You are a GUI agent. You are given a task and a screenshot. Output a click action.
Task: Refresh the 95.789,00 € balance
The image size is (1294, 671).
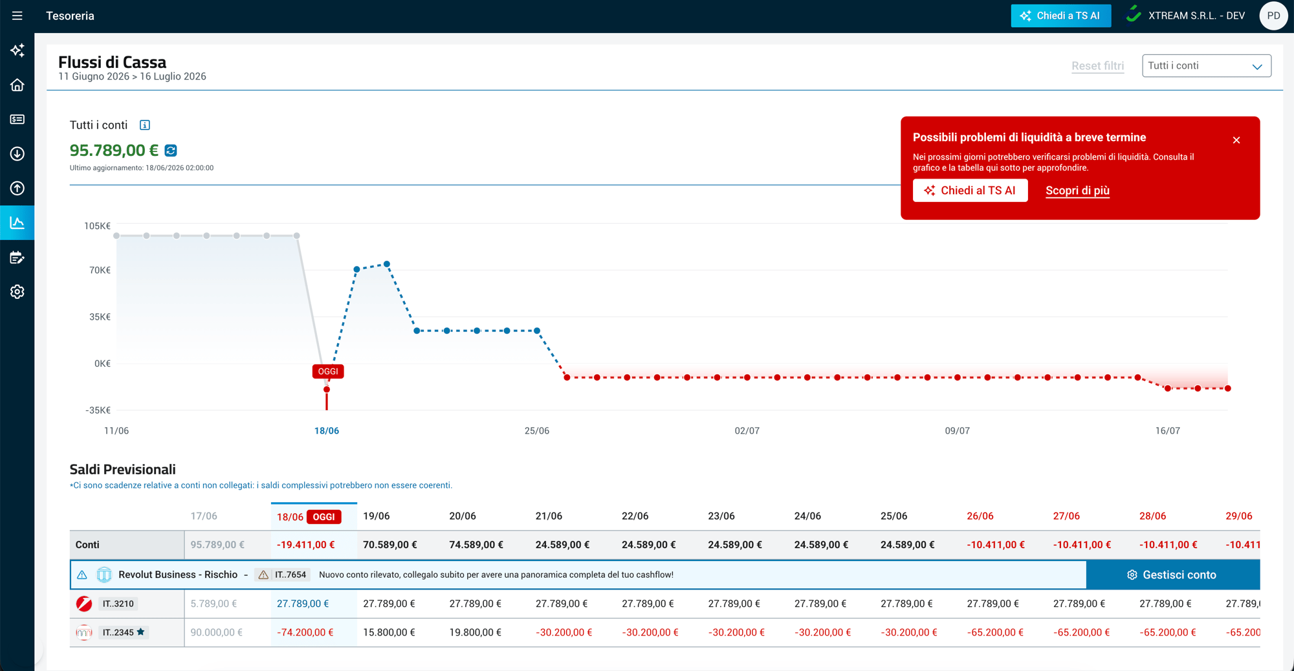[171, 150]
